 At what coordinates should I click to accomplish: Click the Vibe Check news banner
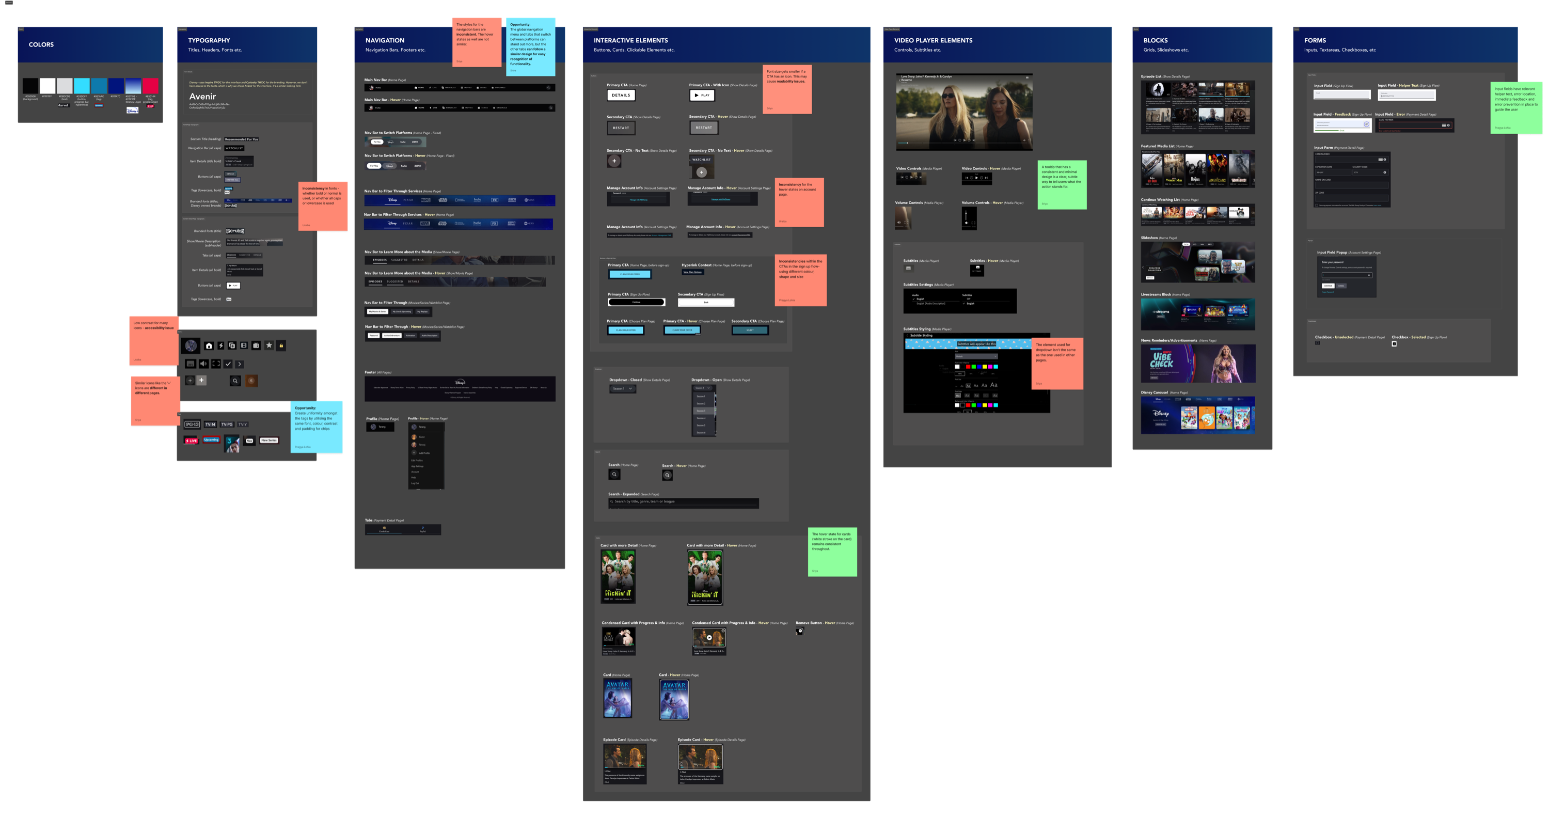1198,364
